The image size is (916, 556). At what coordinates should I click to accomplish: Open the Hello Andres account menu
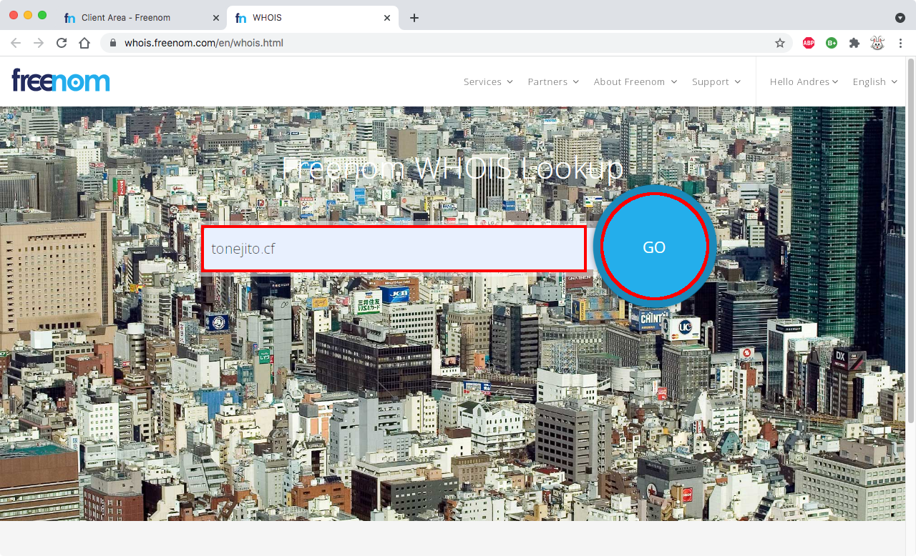tap(804, 81)
